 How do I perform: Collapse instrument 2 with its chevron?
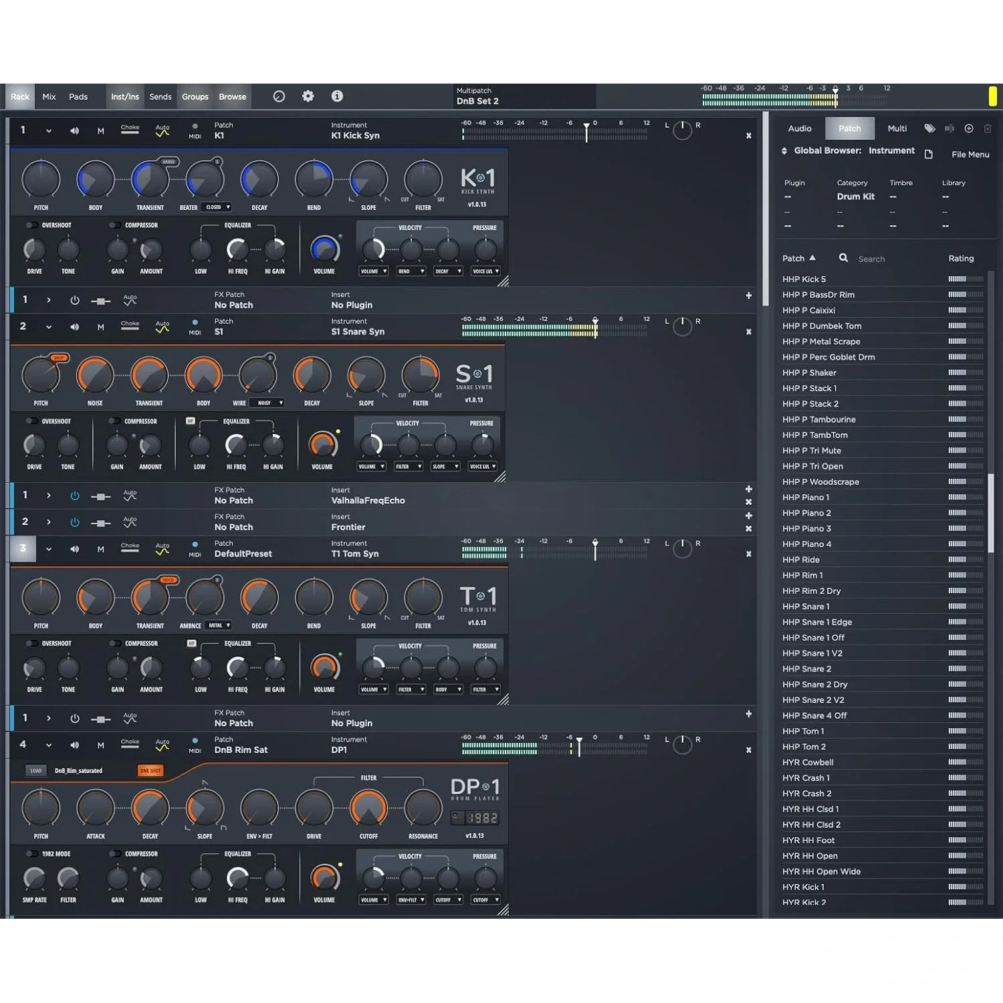pyautogui.click(x=49, y=327)
